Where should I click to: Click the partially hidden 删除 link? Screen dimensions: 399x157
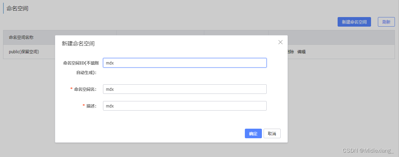[x=291, y=52]
